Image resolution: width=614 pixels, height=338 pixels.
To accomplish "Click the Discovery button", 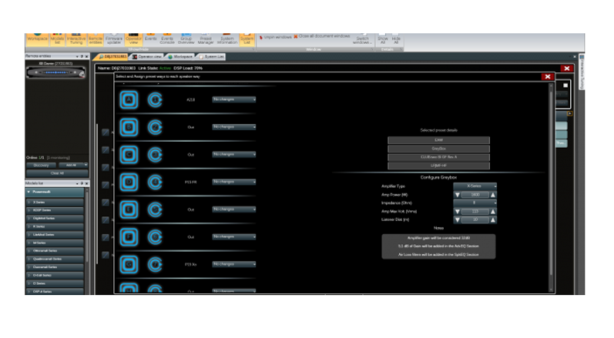I will (41, 165).
